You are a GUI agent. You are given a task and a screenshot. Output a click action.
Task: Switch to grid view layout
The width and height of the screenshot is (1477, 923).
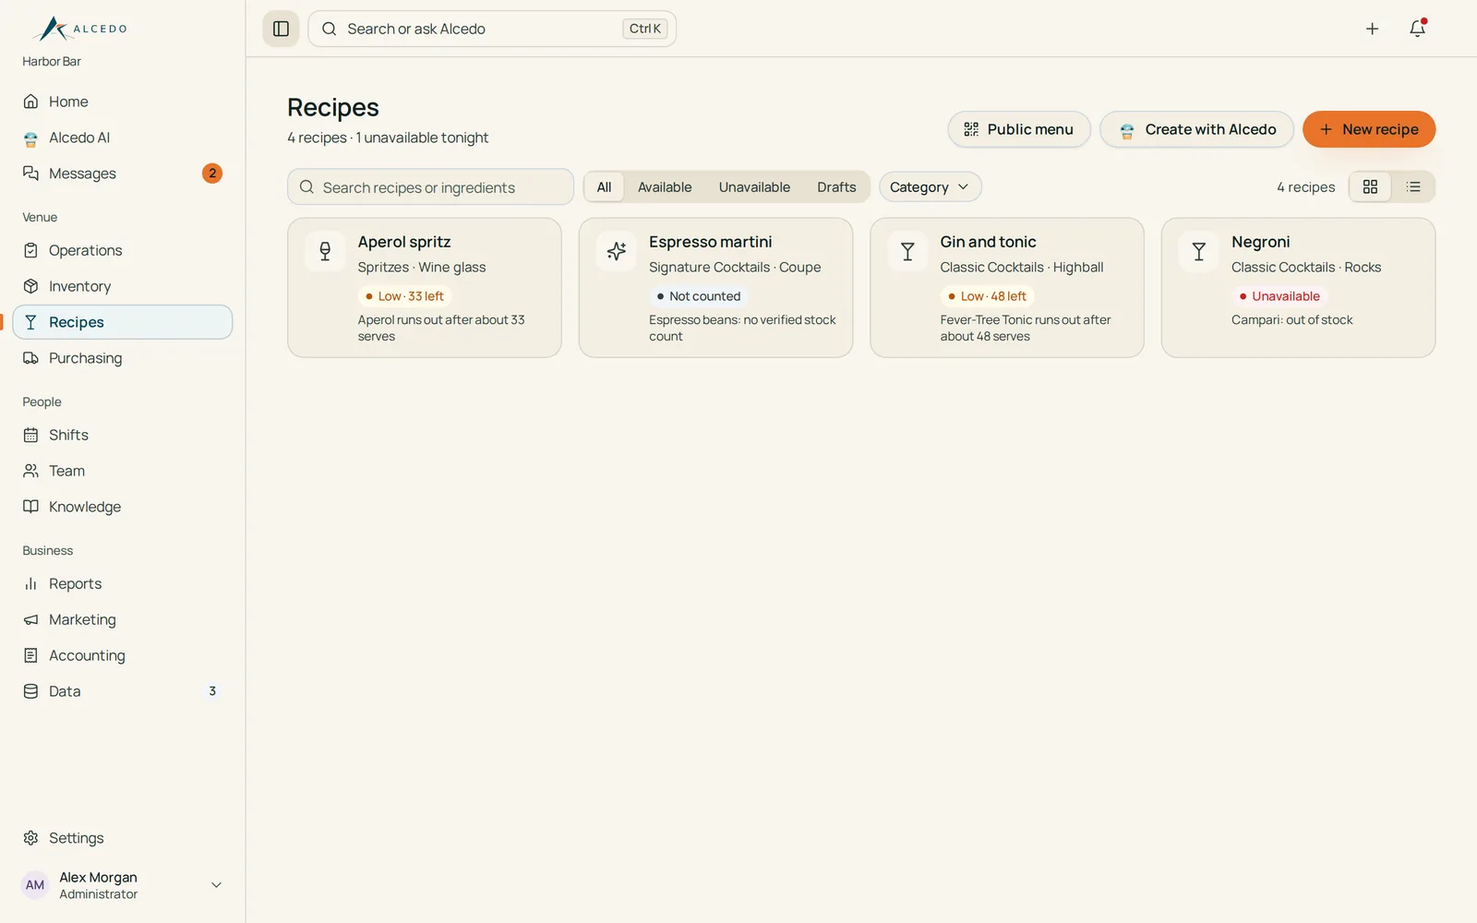click(1370, 186)
